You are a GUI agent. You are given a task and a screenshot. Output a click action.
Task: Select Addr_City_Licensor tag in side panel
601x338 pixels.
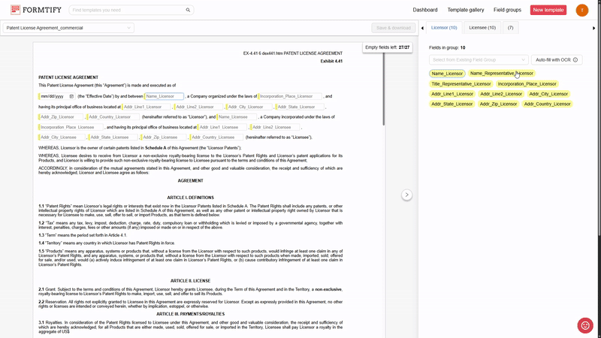pyautogui.click(x=548, y=94)
